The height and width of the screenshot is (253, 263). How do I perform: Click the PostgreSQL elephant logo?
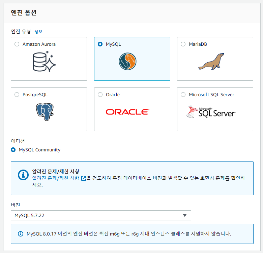[x=45, y=112]
